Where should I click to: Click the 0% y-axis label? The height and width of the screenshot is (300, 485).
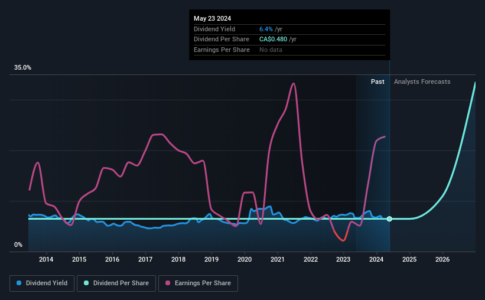point(18,244)
